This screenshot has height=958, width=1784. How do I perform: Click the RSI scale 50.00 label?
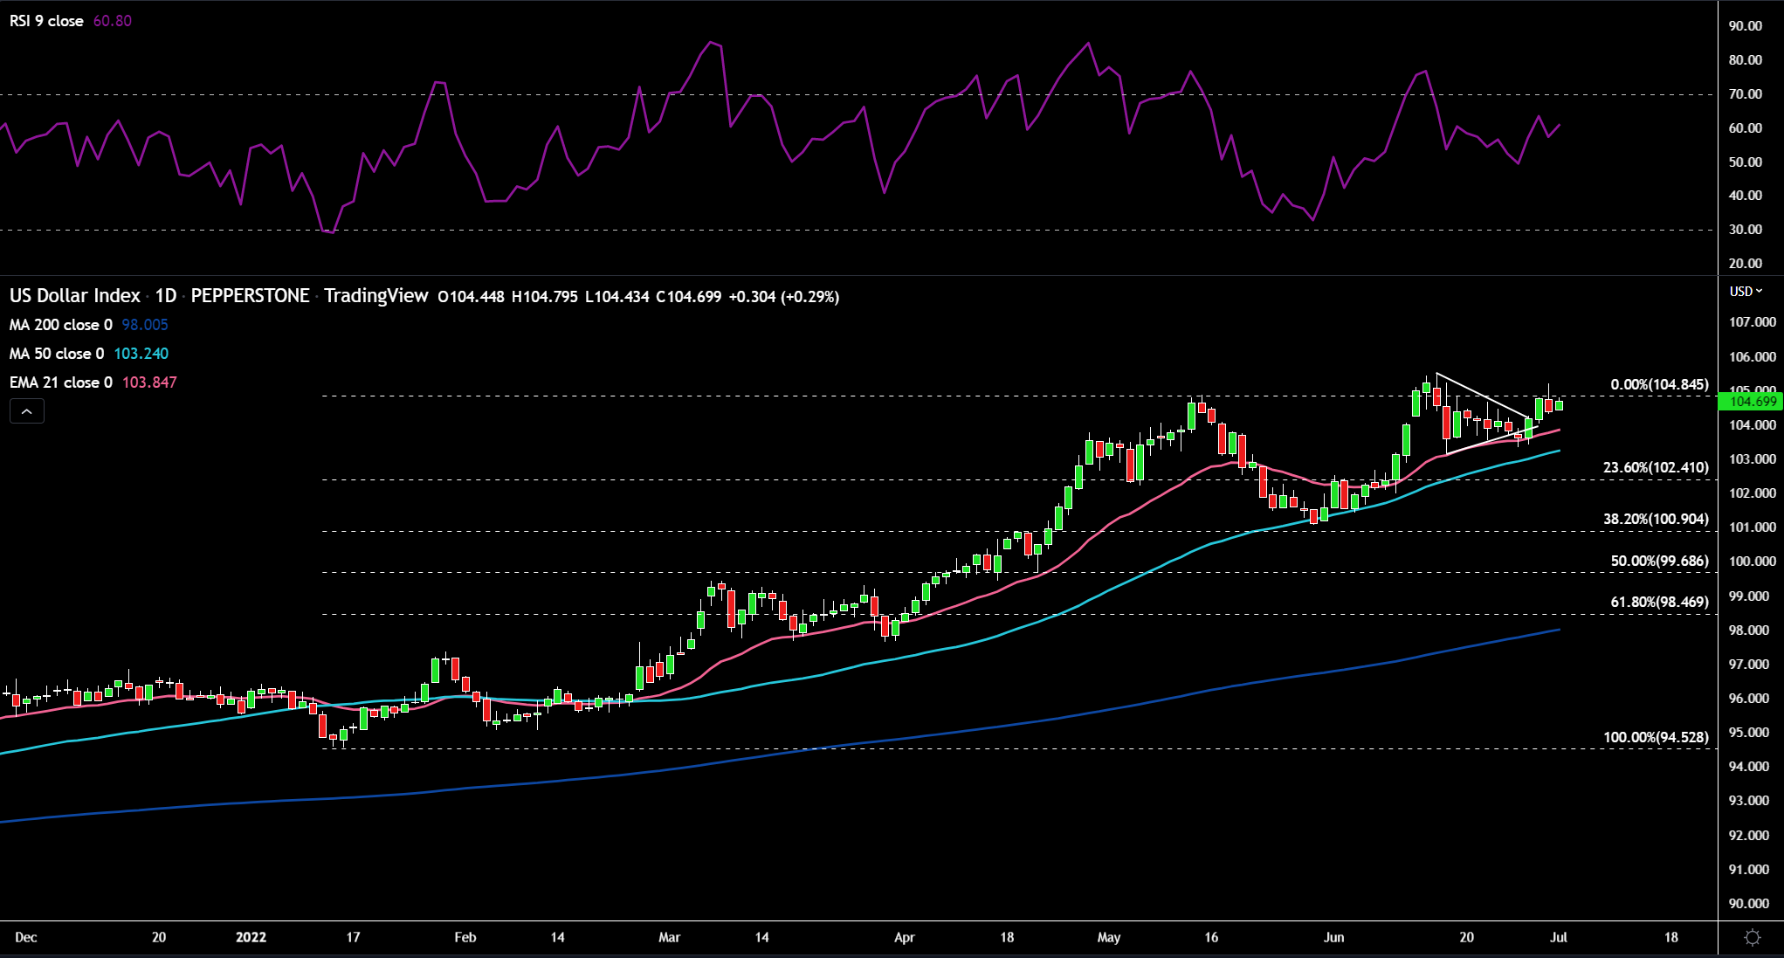pyautogui.click(x=1746, y=162)
